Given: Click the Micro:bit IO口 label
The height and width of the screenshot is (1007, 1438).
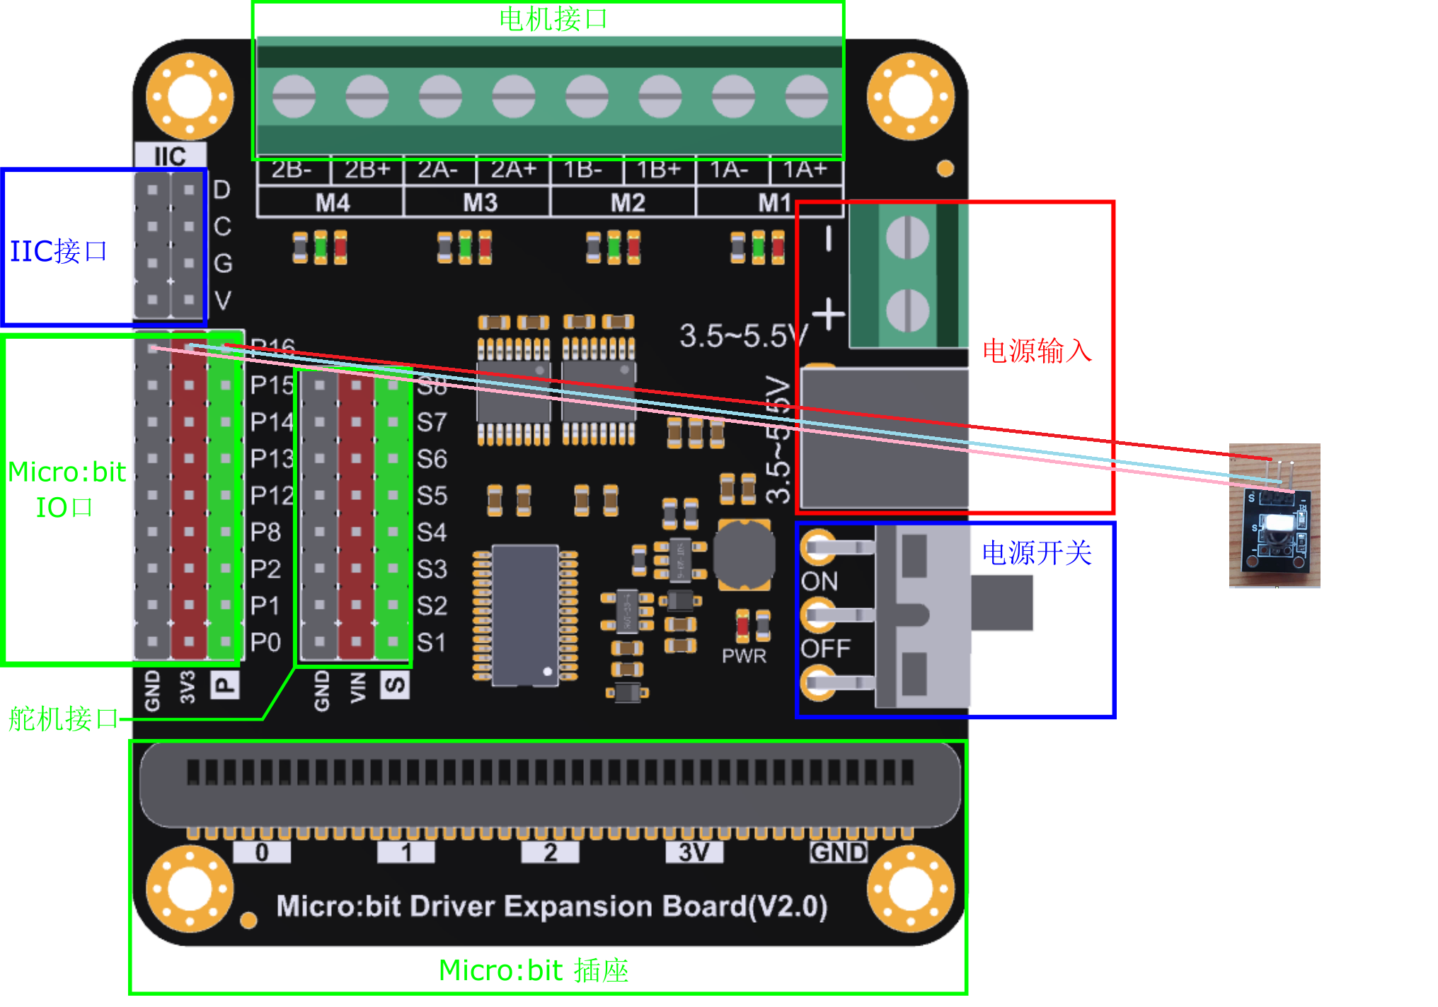Looking at the screenshot, I should click(x=67, y=489).
